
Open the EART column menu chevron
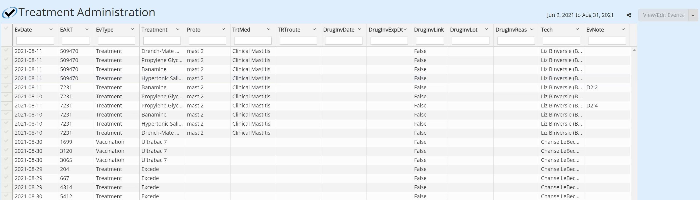coord(87,29)
